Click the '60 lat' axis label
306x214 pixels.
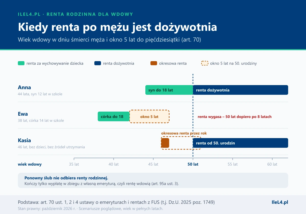272,164
